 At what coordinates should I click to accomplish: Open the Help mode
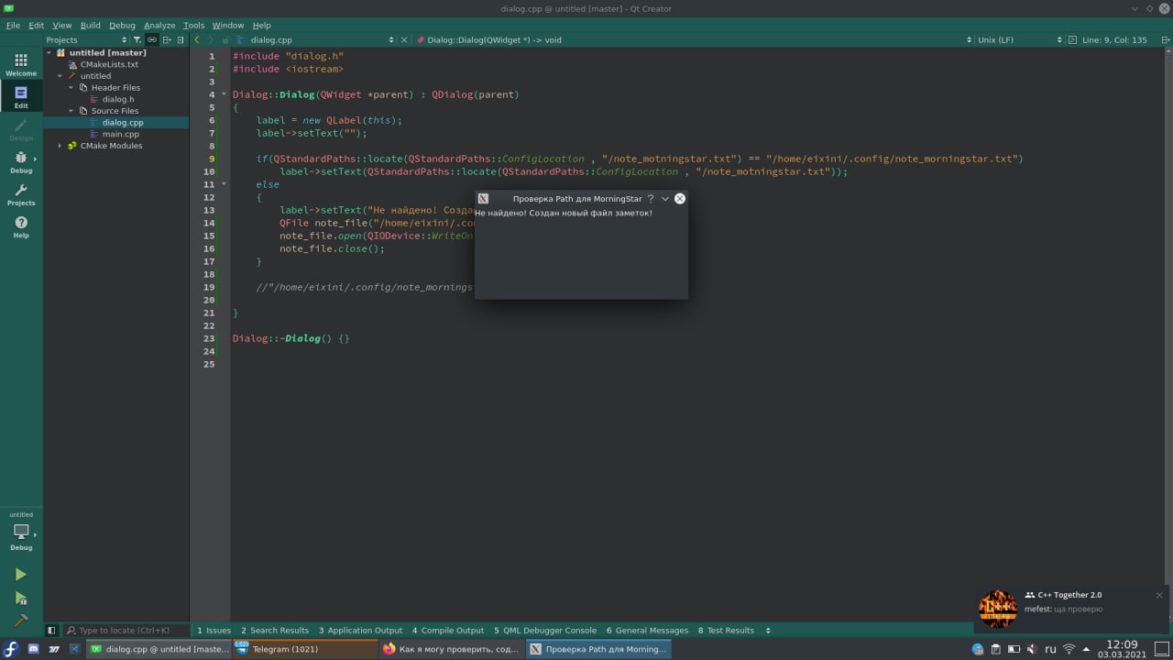pyautogui.click(x=21, y=226)
